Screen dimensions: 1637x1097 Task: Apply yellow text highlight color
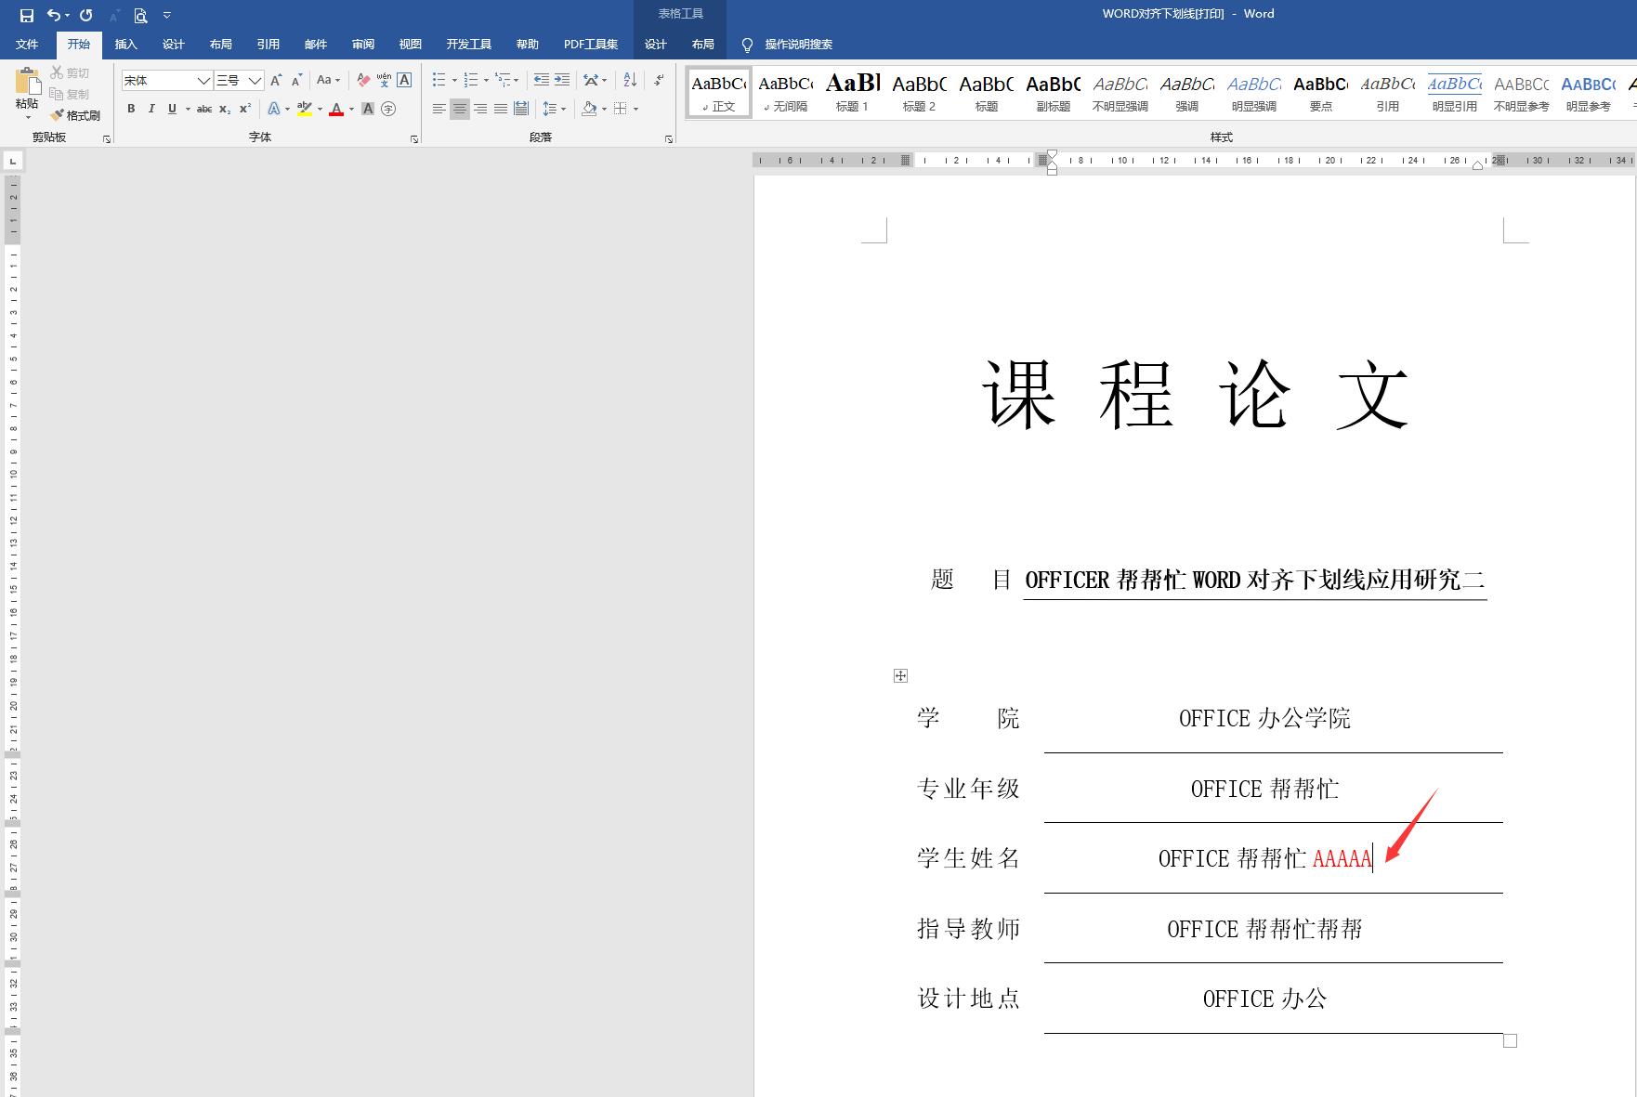point(307,109)
